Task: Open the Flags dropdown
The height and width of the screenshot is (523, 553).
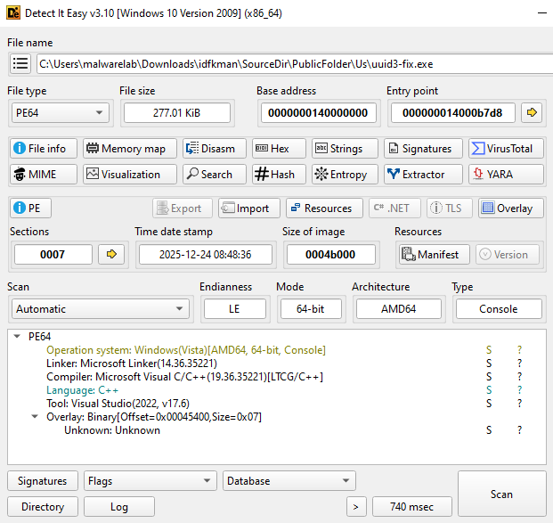Action: 150,481
